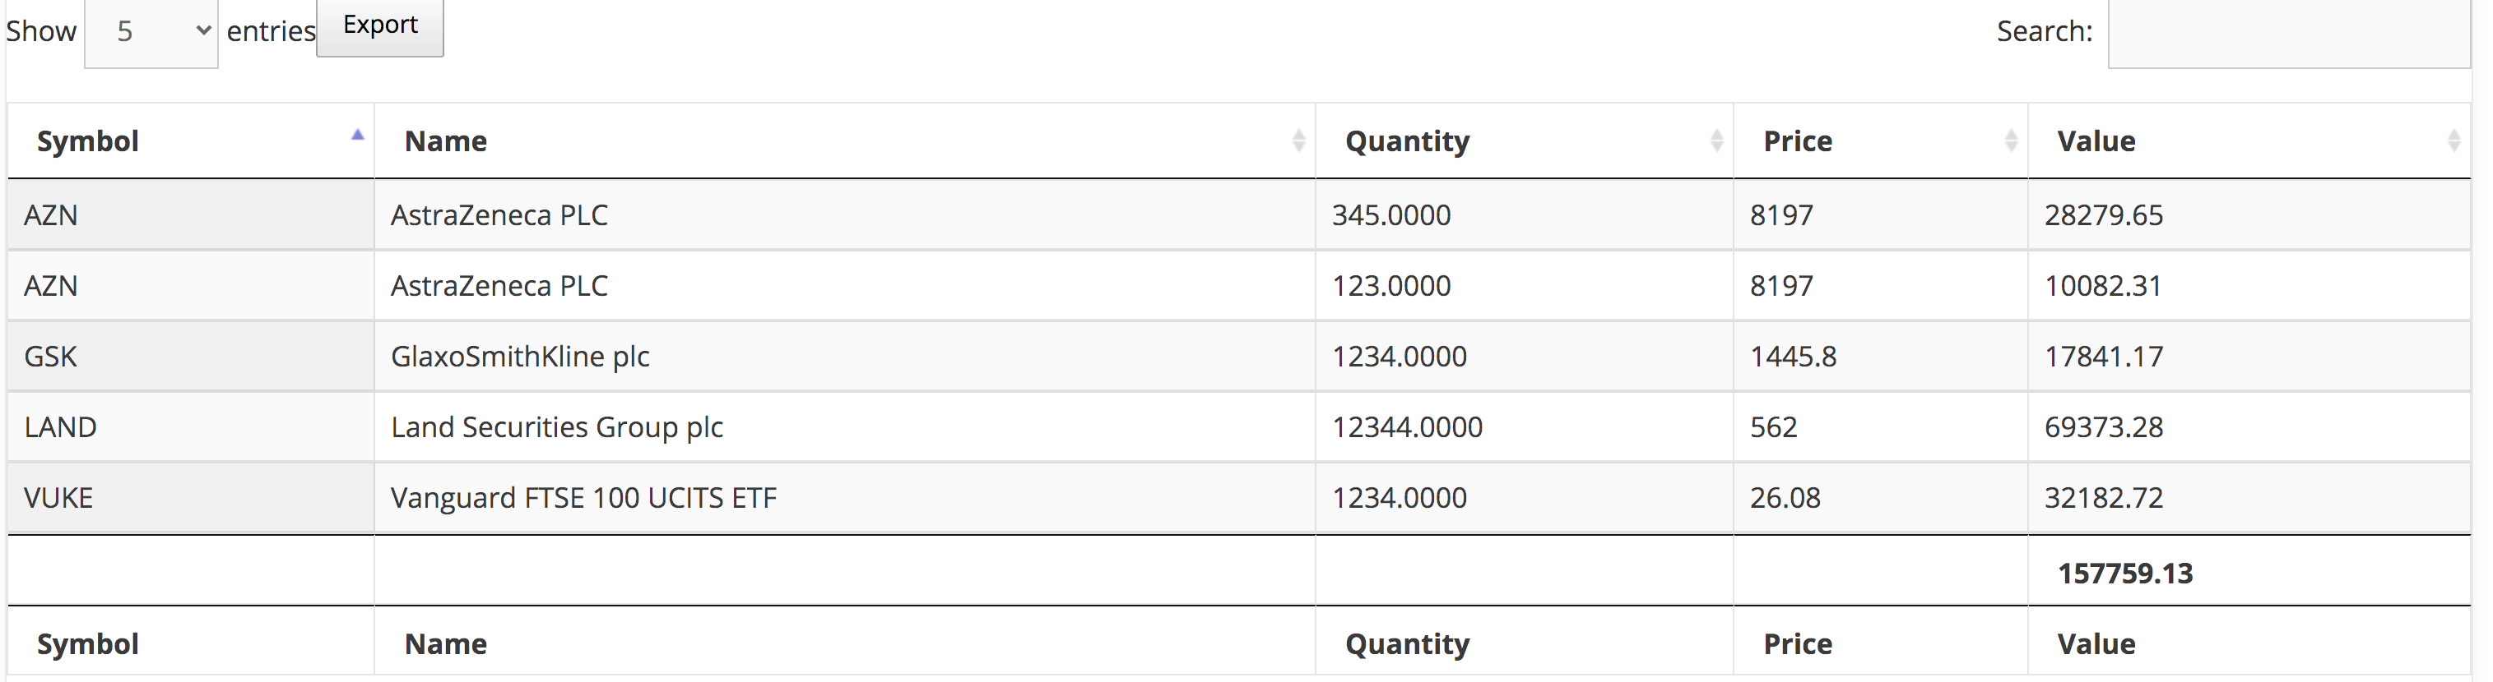Click the Quantity column sort arrows icon
The image size is (2493, 682).
1715,141
